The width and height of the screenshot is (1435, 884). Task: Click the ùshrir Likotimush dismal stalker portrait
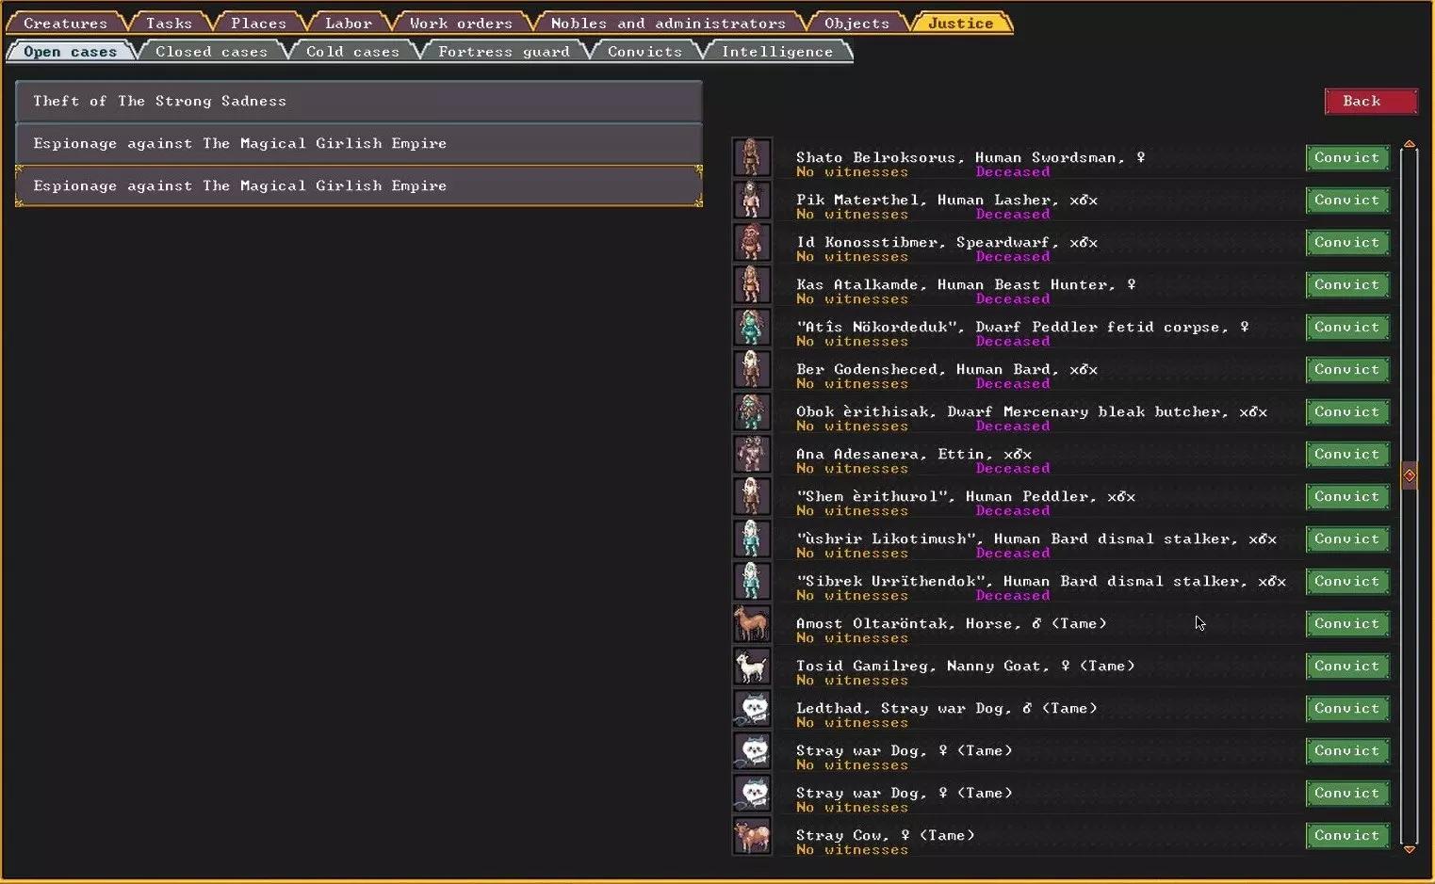[x=752, y=539]
